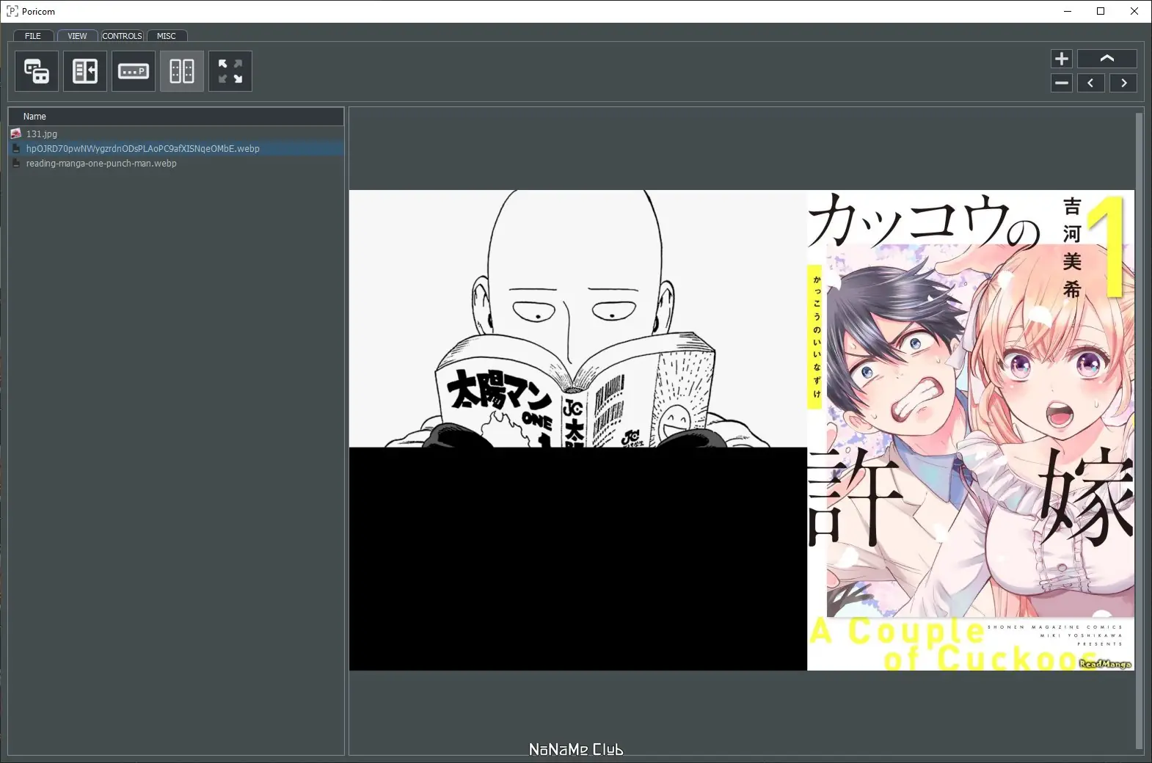
Task: Select the MISC tab
Action: pos(167,36)
